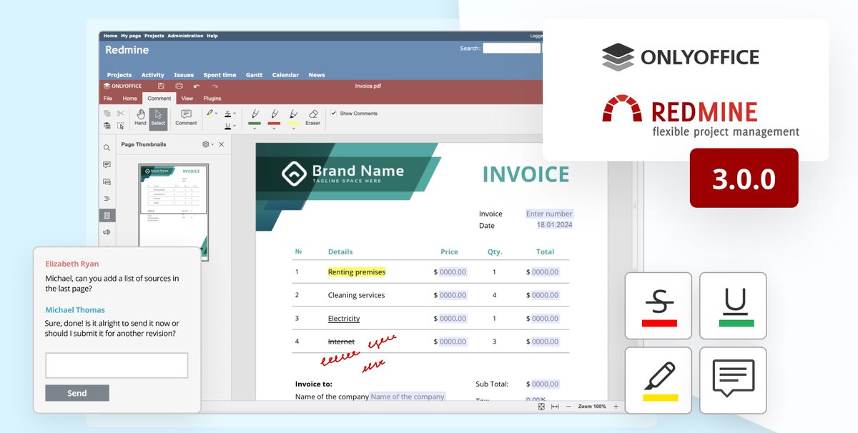Click the Redmine Search field
Viewport: 858px width, 433px height.
pyautogui.click(x=511, y=49)
